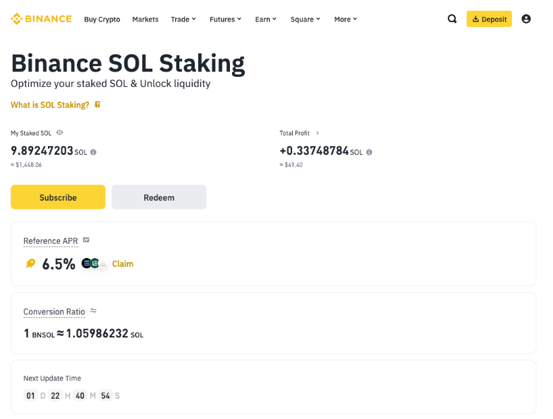Click the rocket boost icon beside 6.5%
The image size is (553, 419).
pos(30,264)
